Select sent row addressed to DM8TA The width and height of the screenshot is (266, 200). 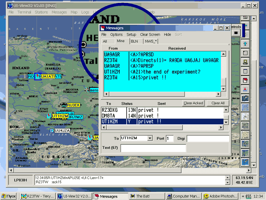(162, 116)
